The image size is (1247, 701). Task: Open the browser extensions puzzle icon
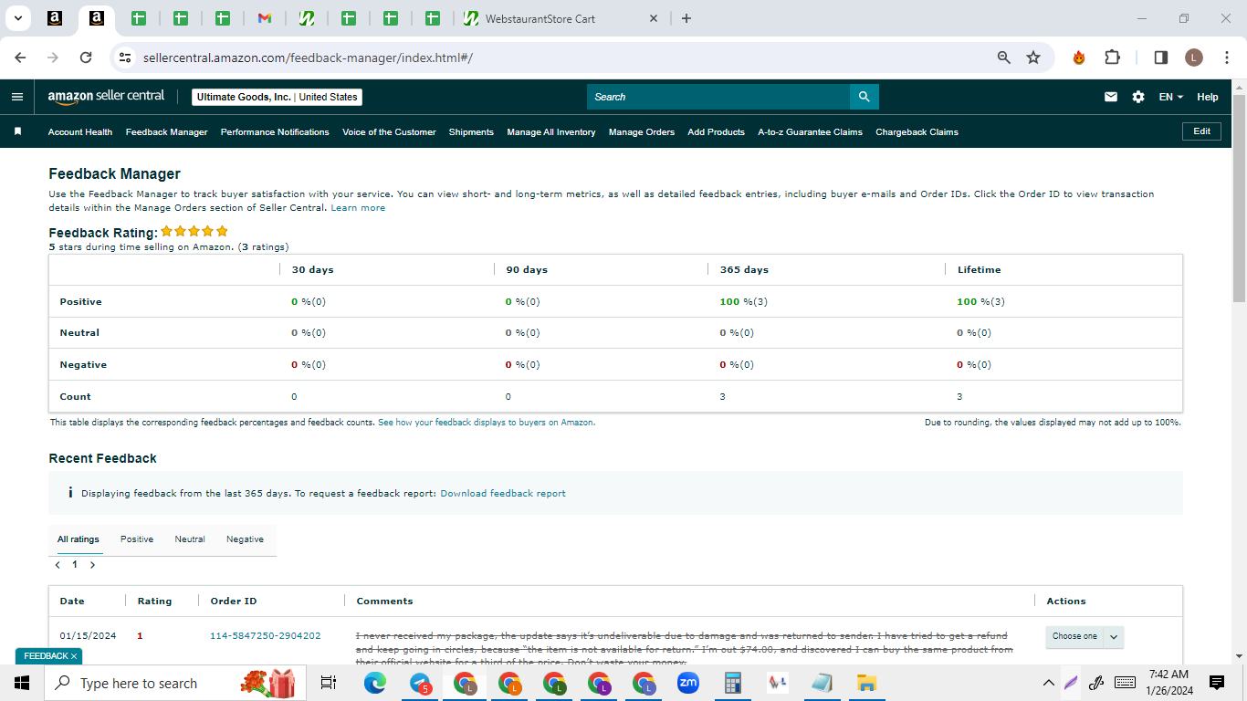point(1112,58)
